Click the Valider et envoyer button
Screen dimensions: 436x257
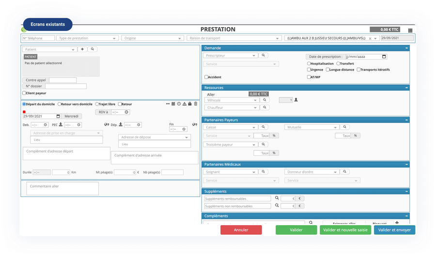tap(394, 230)
